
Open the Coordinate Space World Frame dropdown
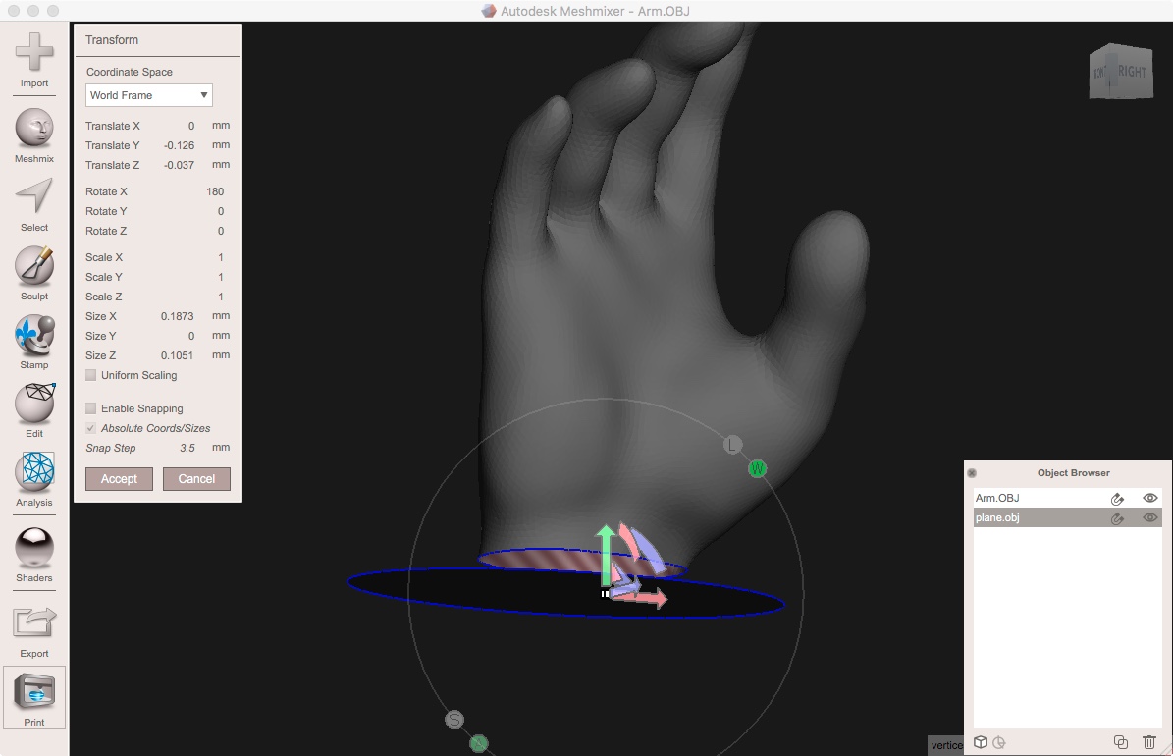pos(149,95)
